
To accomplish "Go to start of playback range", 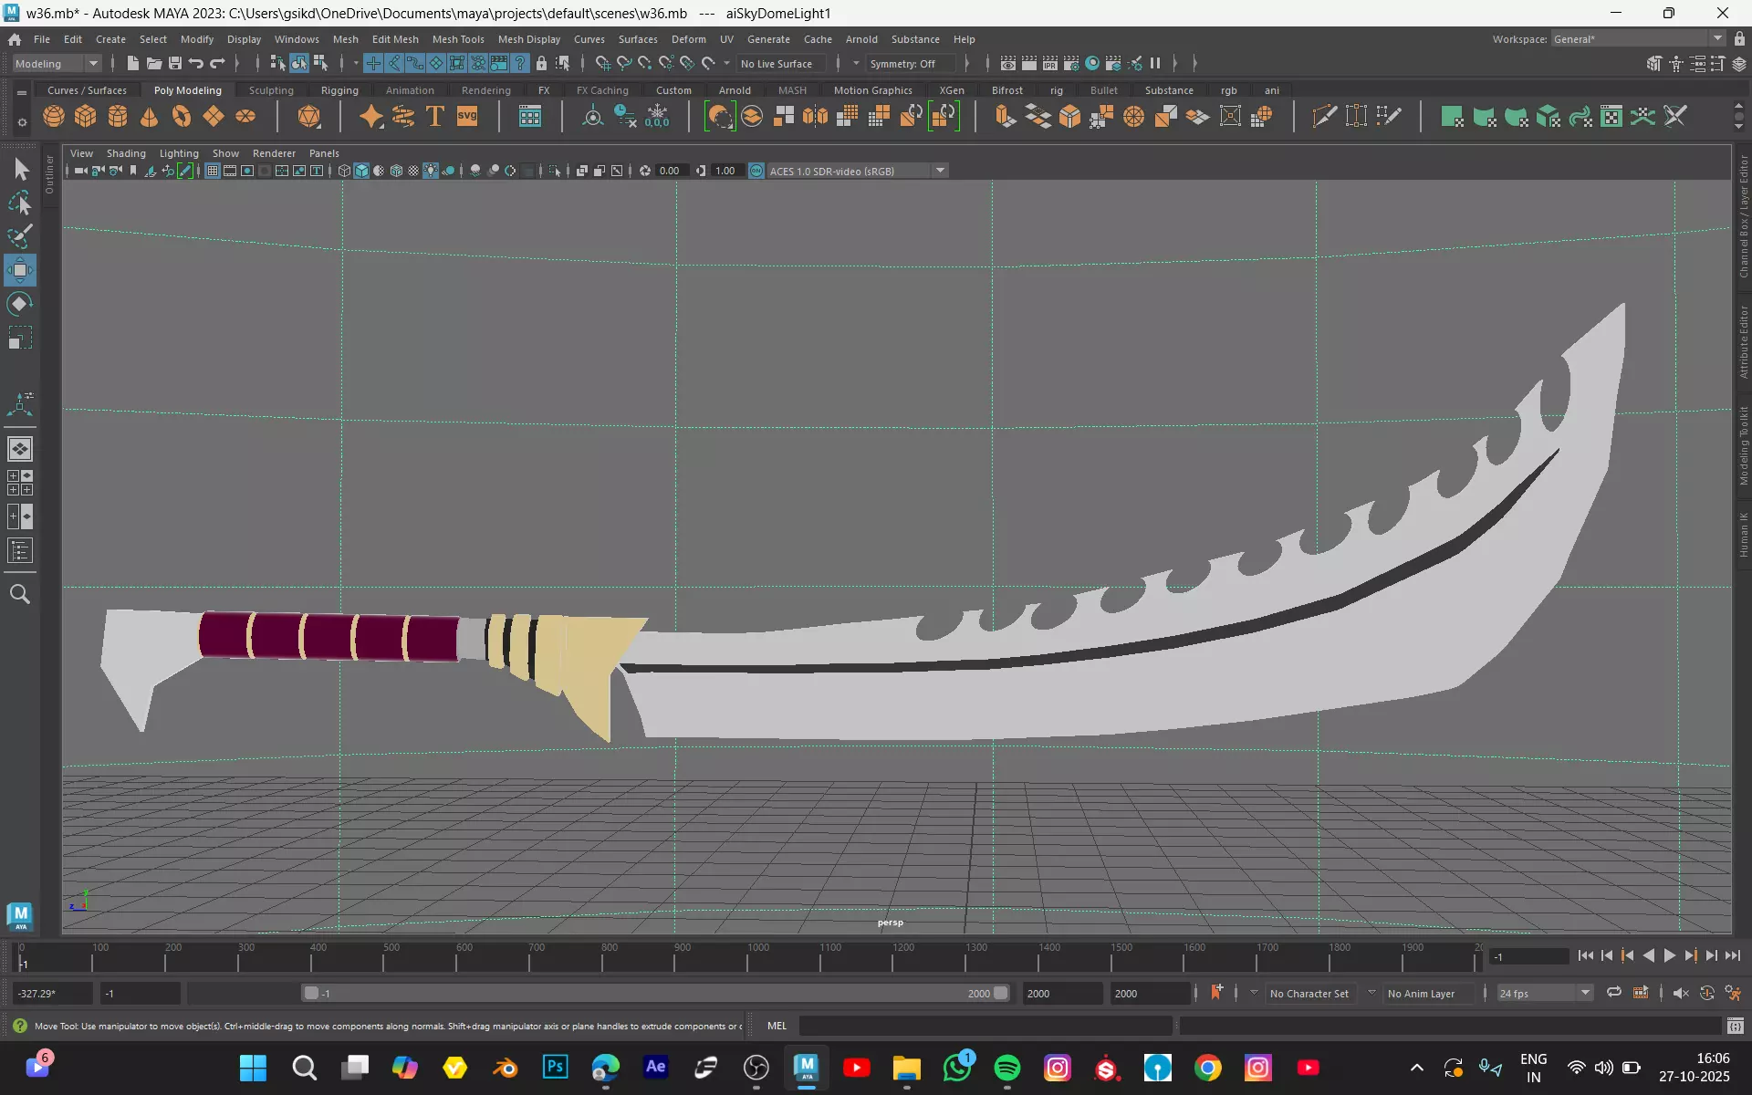I will click(1585, 955).
